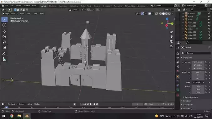Open Chrome from the Windows taskbar
The width and height of the screenshot is (212, 119).
click(12, 116)
